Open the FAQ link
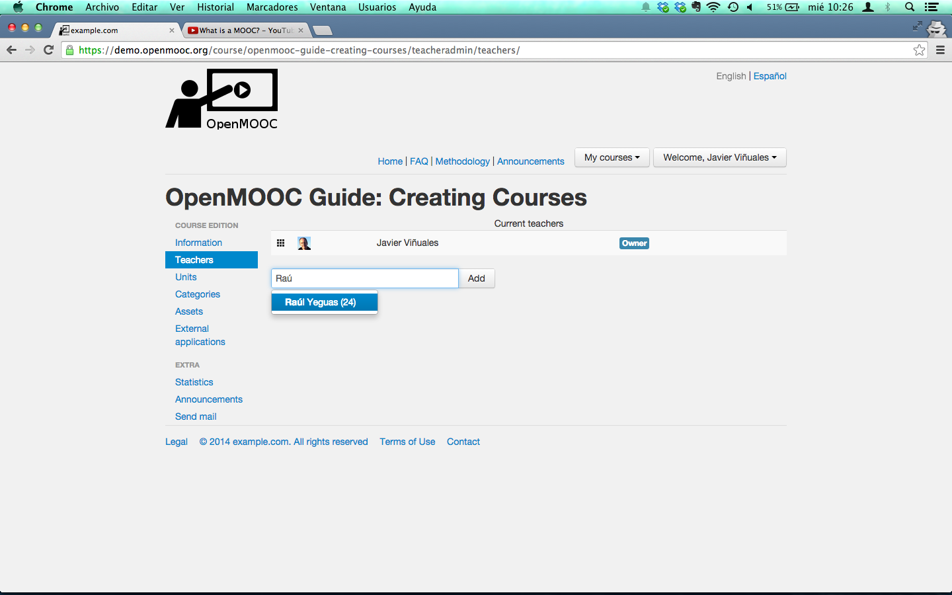Viewport: 952px width, 595px height. 419,161
